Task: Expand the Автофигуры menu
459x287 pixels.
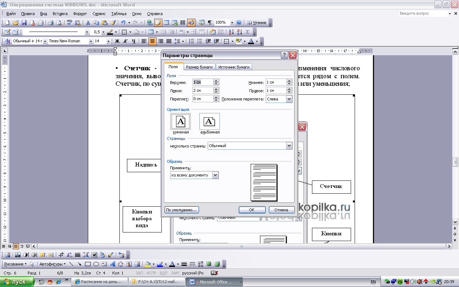Action: click(x=53, y=264)
